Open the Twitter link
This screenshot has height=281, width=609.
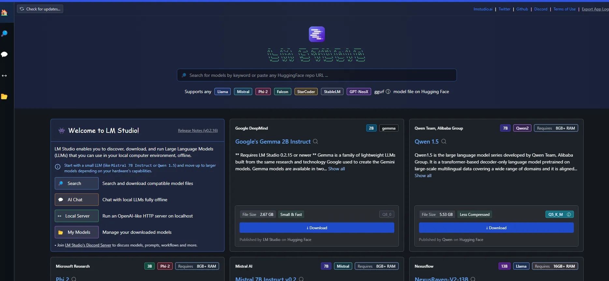click(504, 9)
